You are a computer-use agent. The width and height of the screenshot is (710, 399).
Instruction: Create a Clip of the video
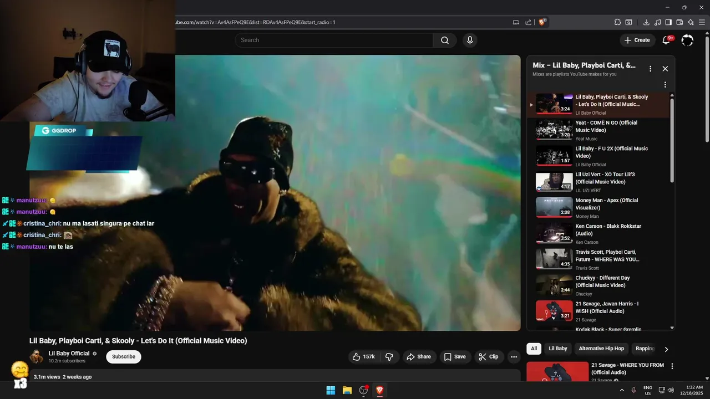point(489,357)
